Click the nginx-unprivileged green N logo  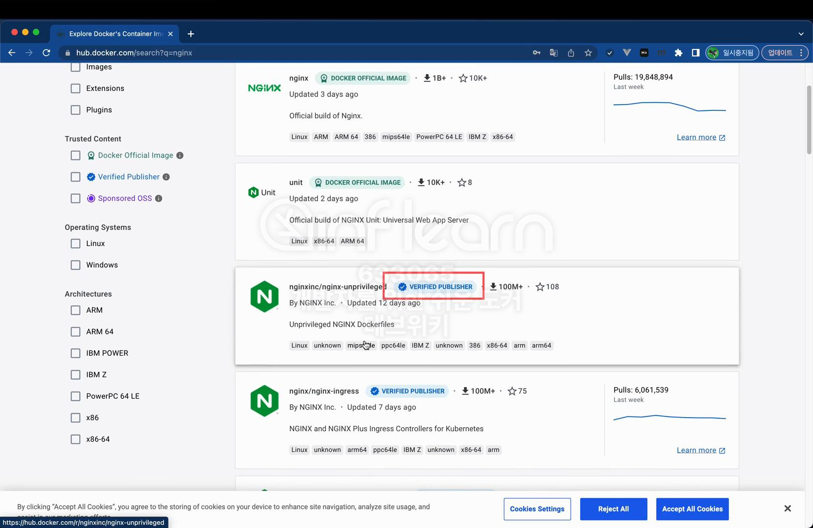(264, 297)
